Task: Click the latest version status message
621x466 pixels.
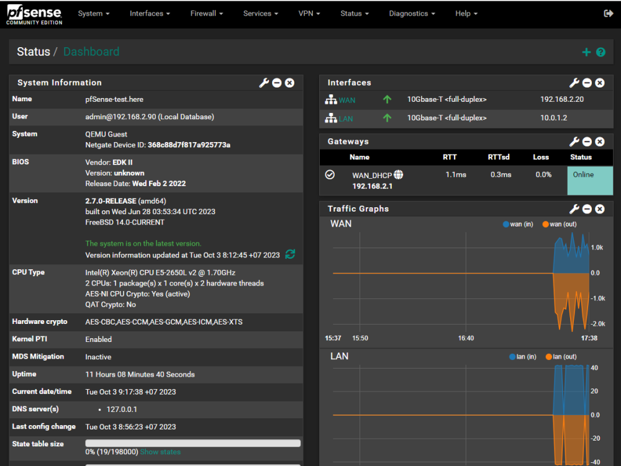Action: click(143, 244)
